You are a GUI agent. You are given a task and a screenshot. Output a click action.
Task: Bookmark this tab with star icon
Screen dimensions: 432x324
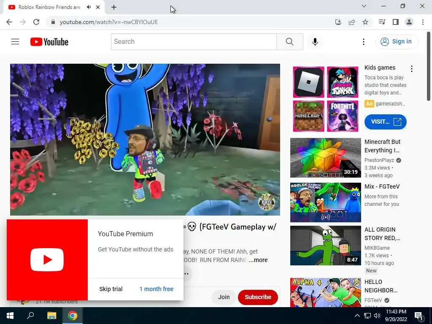(365, 22)
